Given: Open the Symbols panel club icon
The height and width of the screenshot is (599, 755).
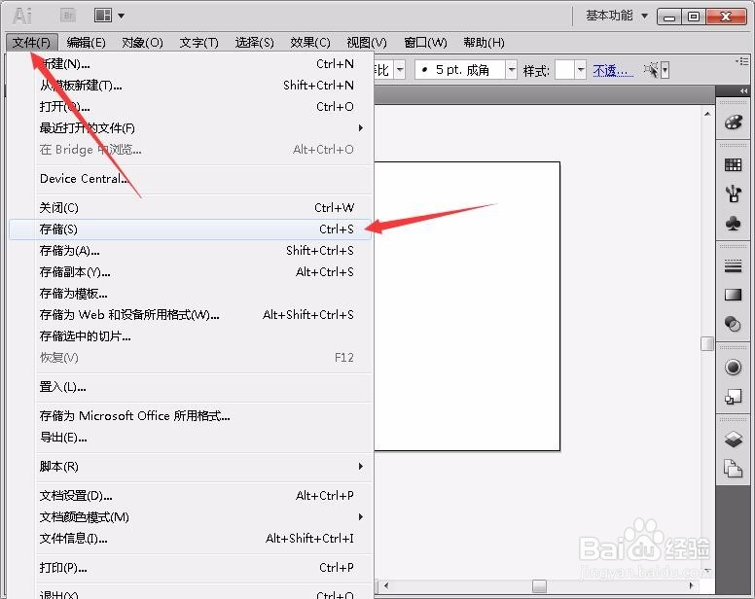Looking at the screenshot, I should [x=733, y=224].
